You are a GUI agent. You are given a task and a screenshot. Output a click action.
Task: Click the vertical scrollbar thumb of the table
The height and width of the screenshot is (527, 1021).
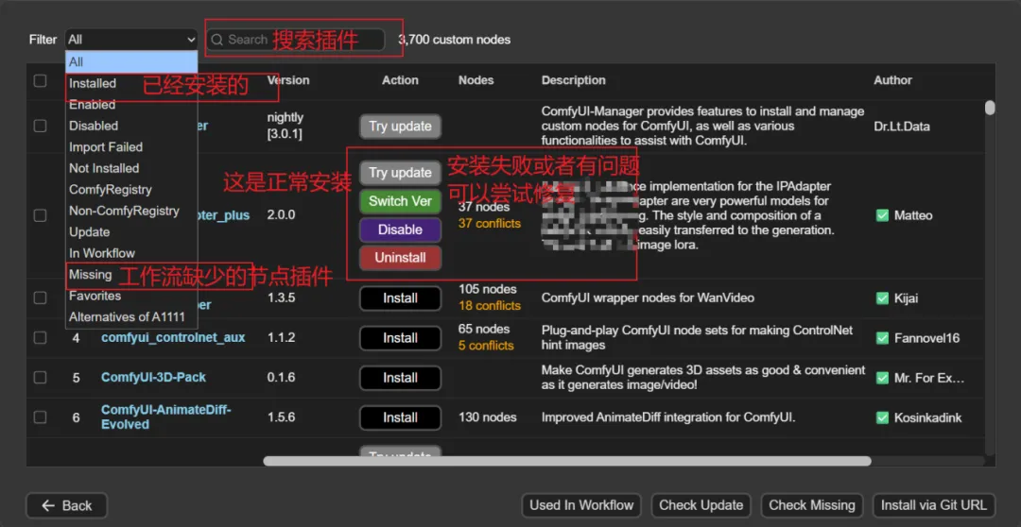tap(990, 108)
